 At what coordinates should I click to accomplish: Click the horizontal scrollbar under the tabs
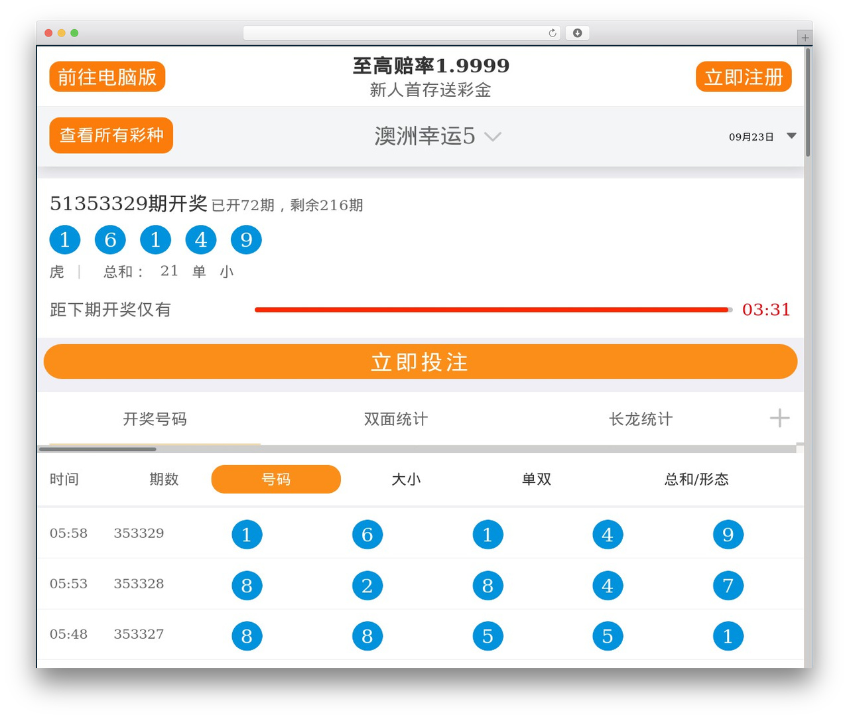(x=418, y=449)
